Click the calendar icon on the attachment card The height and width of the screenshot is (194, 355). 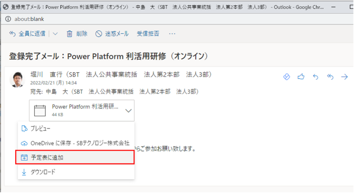click(x=40, y=111)
